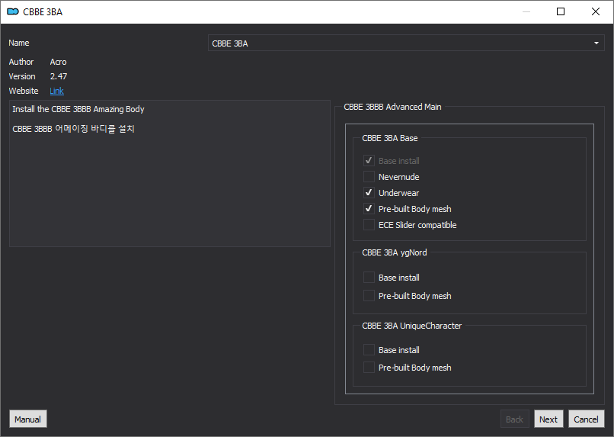Enable the Nevernude checkbox
This screenshot has height=437, width=614.
coord(369,177)
